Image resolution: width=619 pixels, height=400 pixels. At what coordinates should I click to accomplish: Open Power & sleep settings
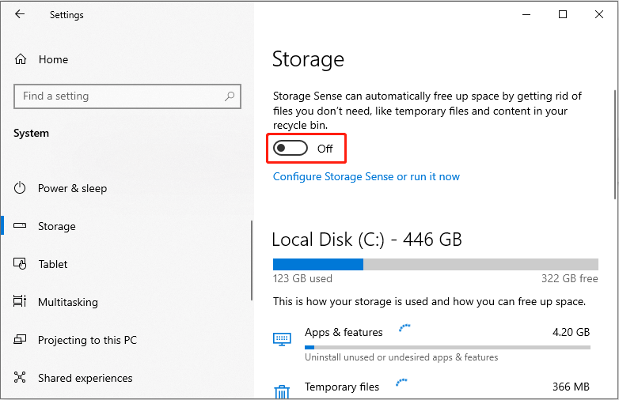click(x=72, y=188)
